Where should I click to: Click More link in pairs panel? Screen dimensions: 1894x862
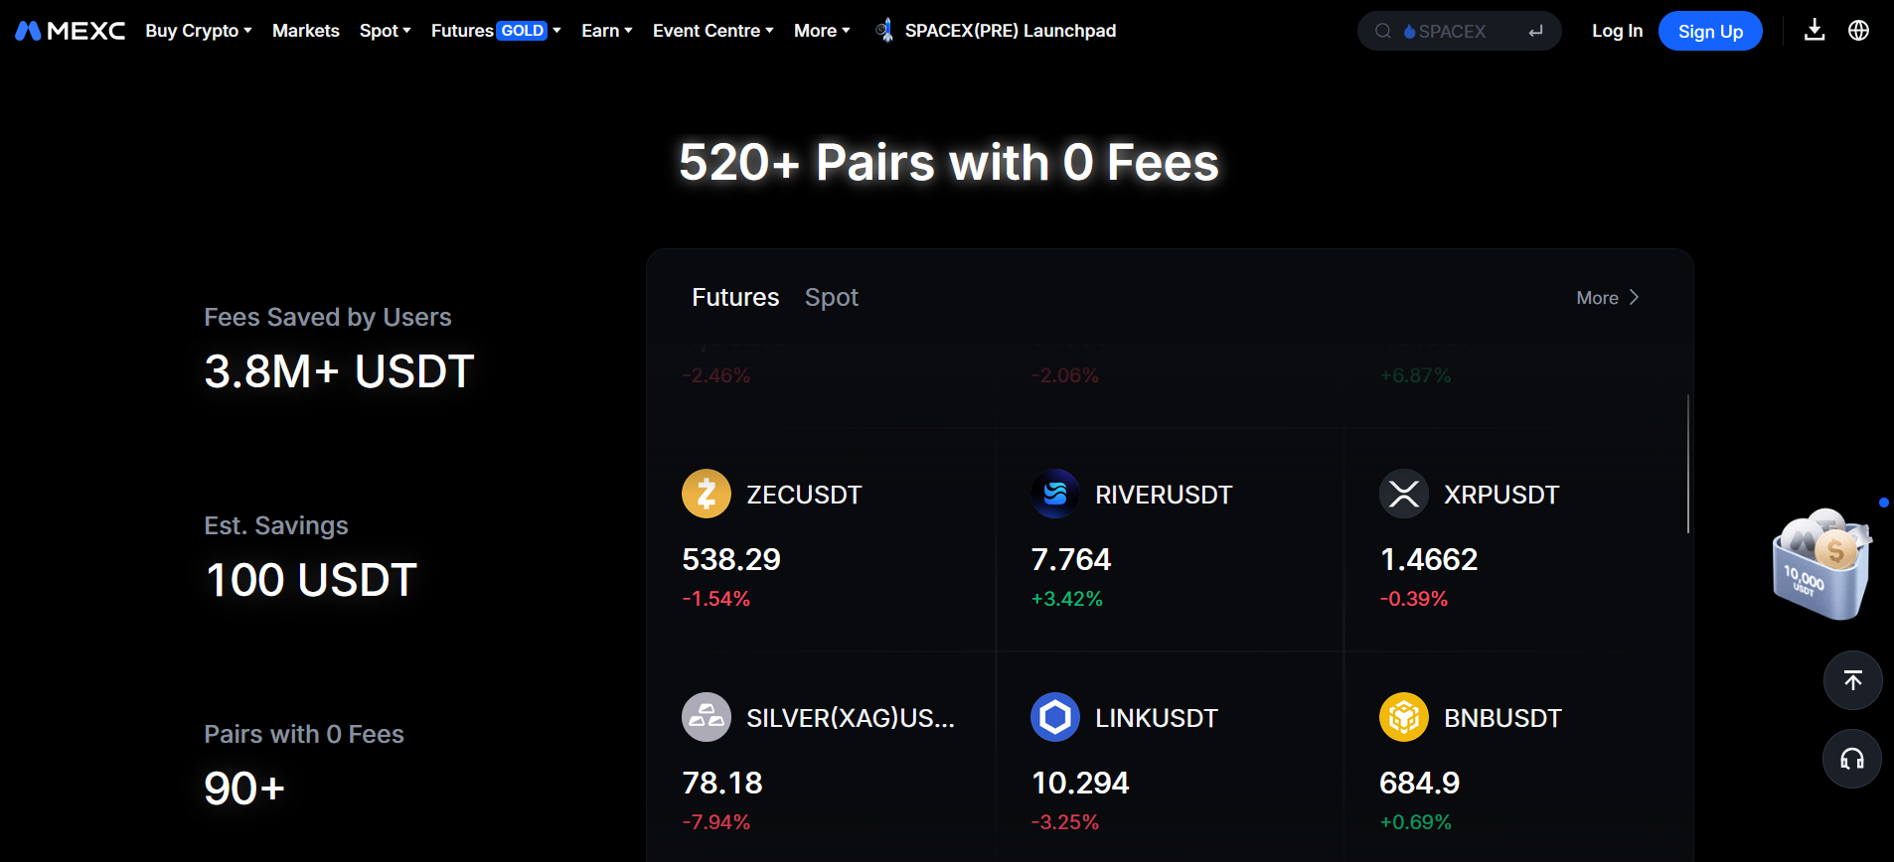click(1608, 298)
